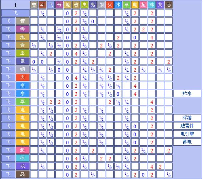Screen dimensions: 203x179
Task: Select the 草 type column header
Action: click(127, 5)
